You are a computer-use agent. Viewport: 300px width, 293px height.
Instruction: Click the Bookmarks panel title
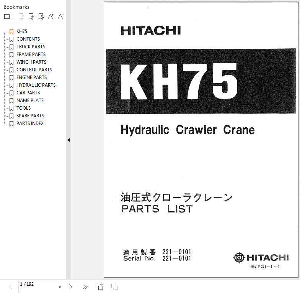[16, 7]
